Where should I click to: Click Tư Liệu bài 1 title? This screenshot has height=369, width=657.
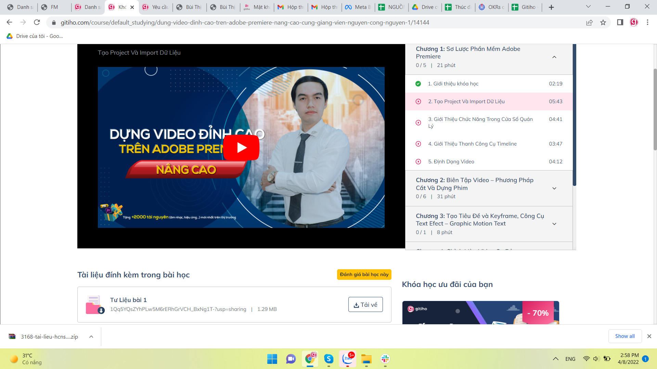click(128, 300)
